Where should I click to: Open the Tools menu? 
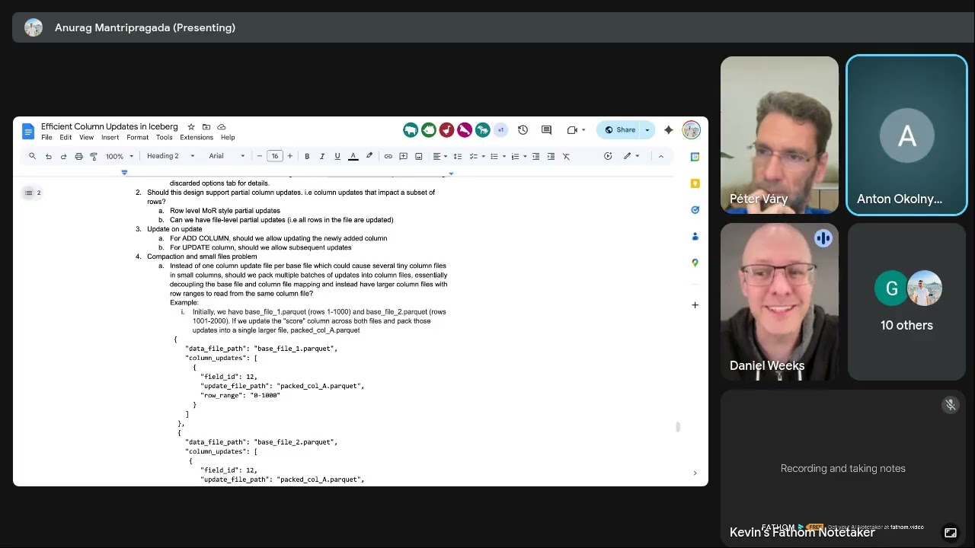164,138
